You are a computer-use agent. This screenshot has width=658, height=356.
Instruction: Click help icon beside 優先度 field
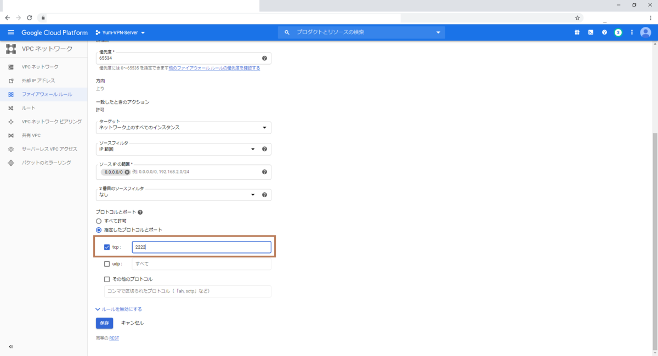pyautogui.click(x=264, y=58)
